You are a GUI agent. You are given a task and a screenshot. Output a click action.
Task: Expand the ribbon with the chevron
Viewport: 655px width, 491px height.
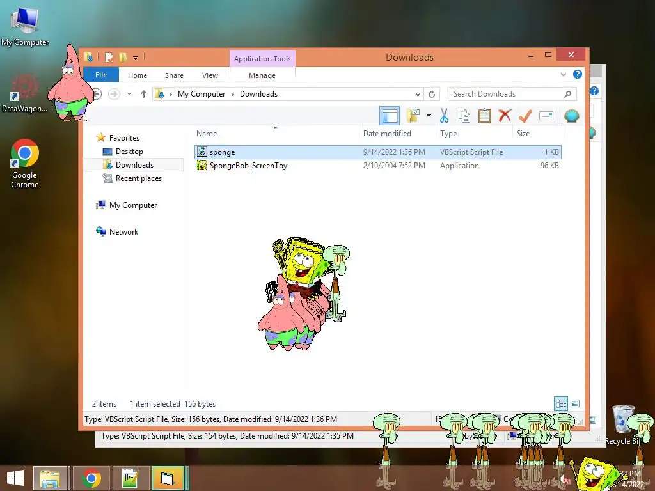coord(563,74)
